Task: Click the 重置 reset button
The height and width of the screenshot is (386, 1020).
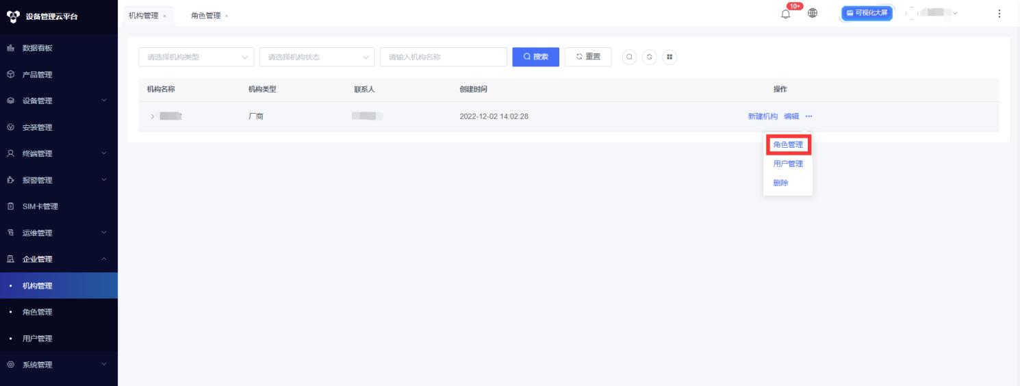Action: [588, 57]
